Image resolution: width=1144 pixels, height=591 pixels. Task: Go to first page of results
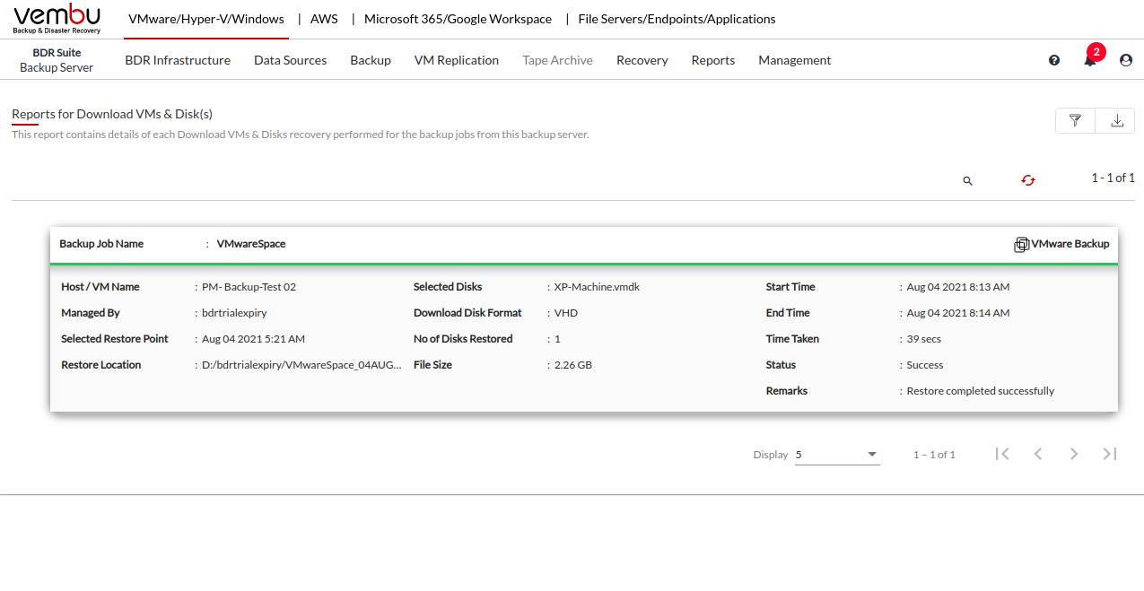point(1002,454)
